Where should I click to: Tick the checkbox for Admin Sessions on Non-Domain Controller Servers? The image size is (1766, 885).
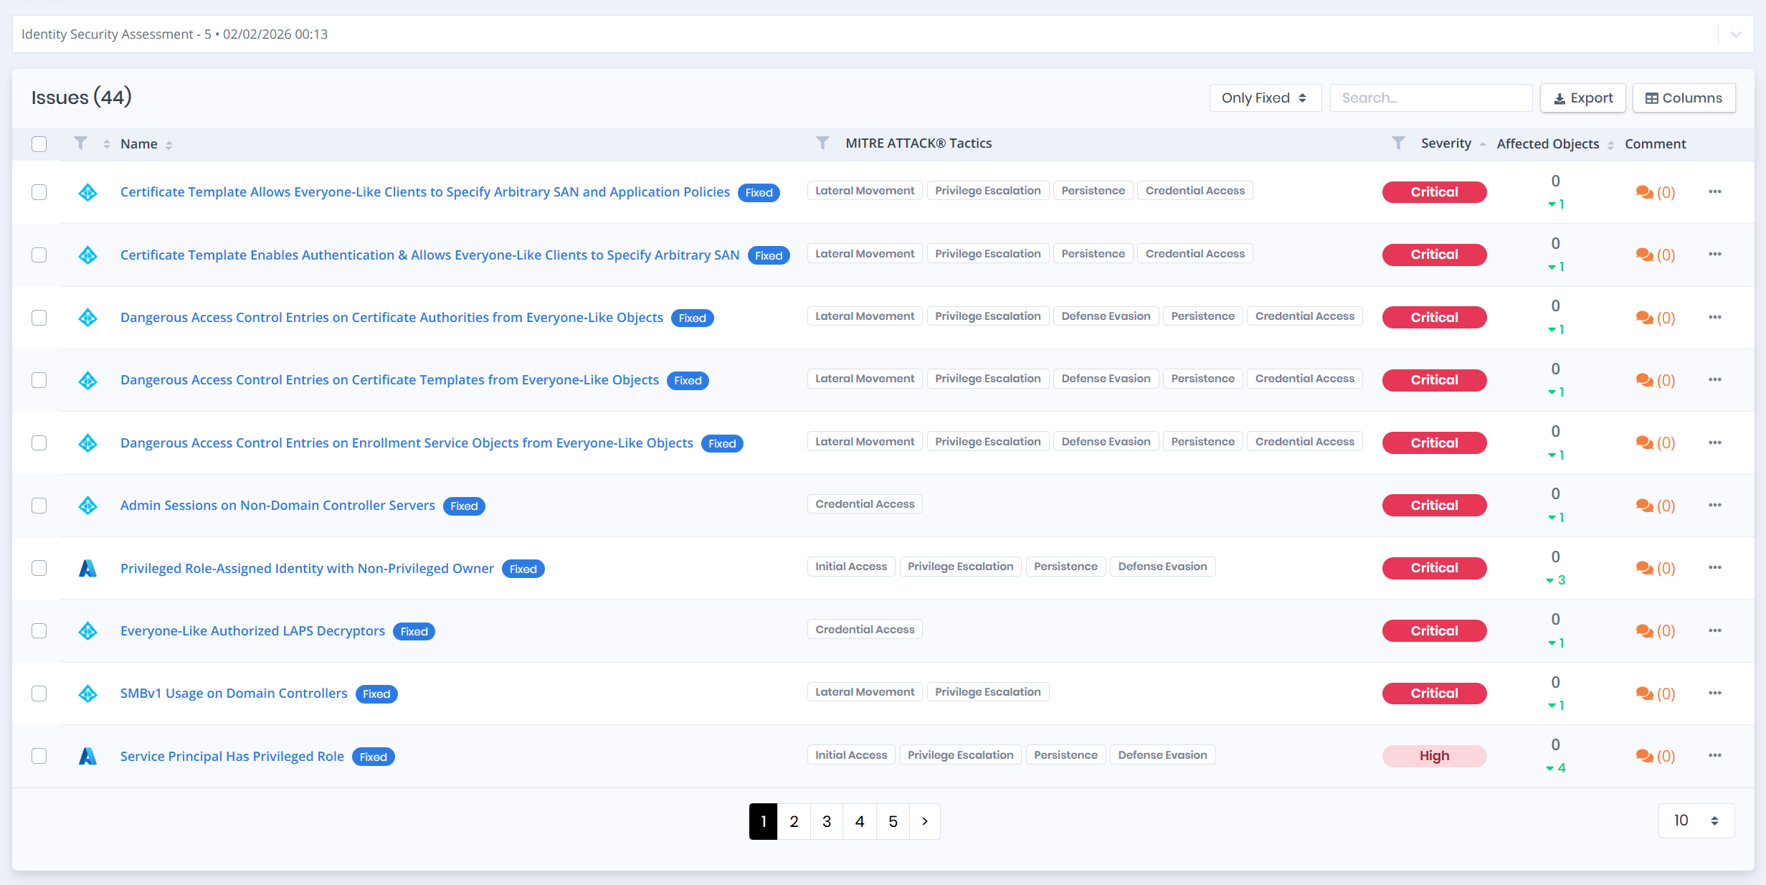[x=39, y=506]
